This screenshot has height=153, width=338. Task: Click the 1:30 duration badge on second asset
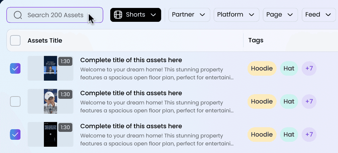point(65,95)
